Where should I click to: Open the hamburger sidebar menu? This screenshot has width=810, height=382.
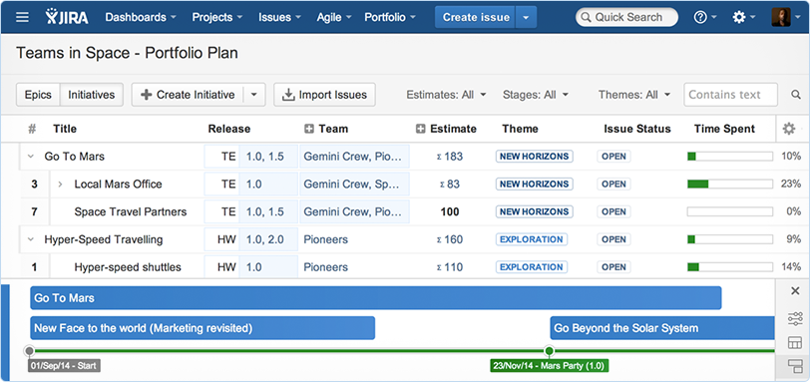coord(22,17)
